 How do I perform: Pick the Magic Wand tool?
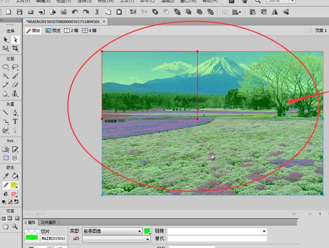click(x=6, y=76)
